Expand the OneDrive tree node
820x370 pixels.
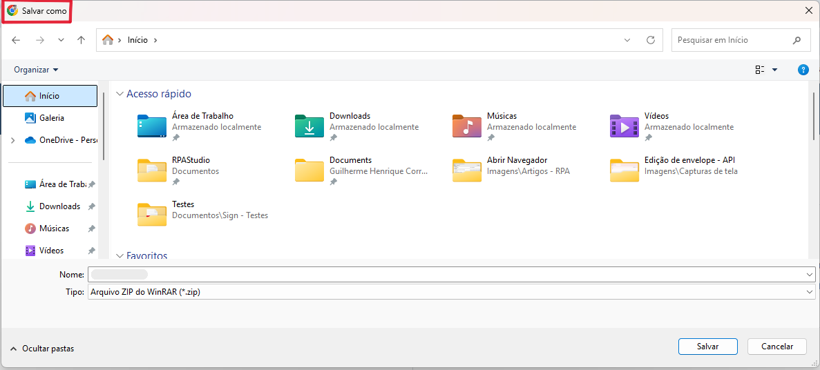tap(12, 140)
